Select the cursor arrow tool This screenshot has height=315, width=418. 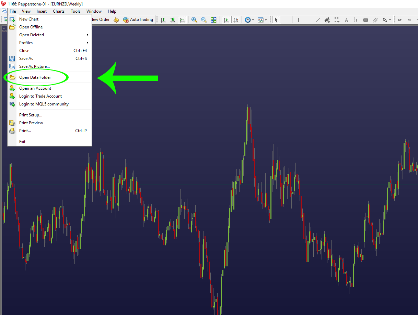pyautogui.click(x=276, y=20)
